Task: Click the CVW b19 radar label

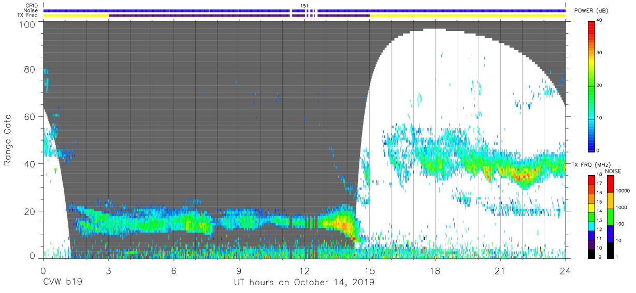Action: 63,283
